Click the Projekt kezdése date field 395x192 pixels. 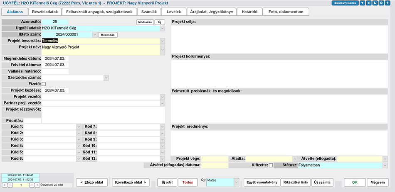pos(55,90)
